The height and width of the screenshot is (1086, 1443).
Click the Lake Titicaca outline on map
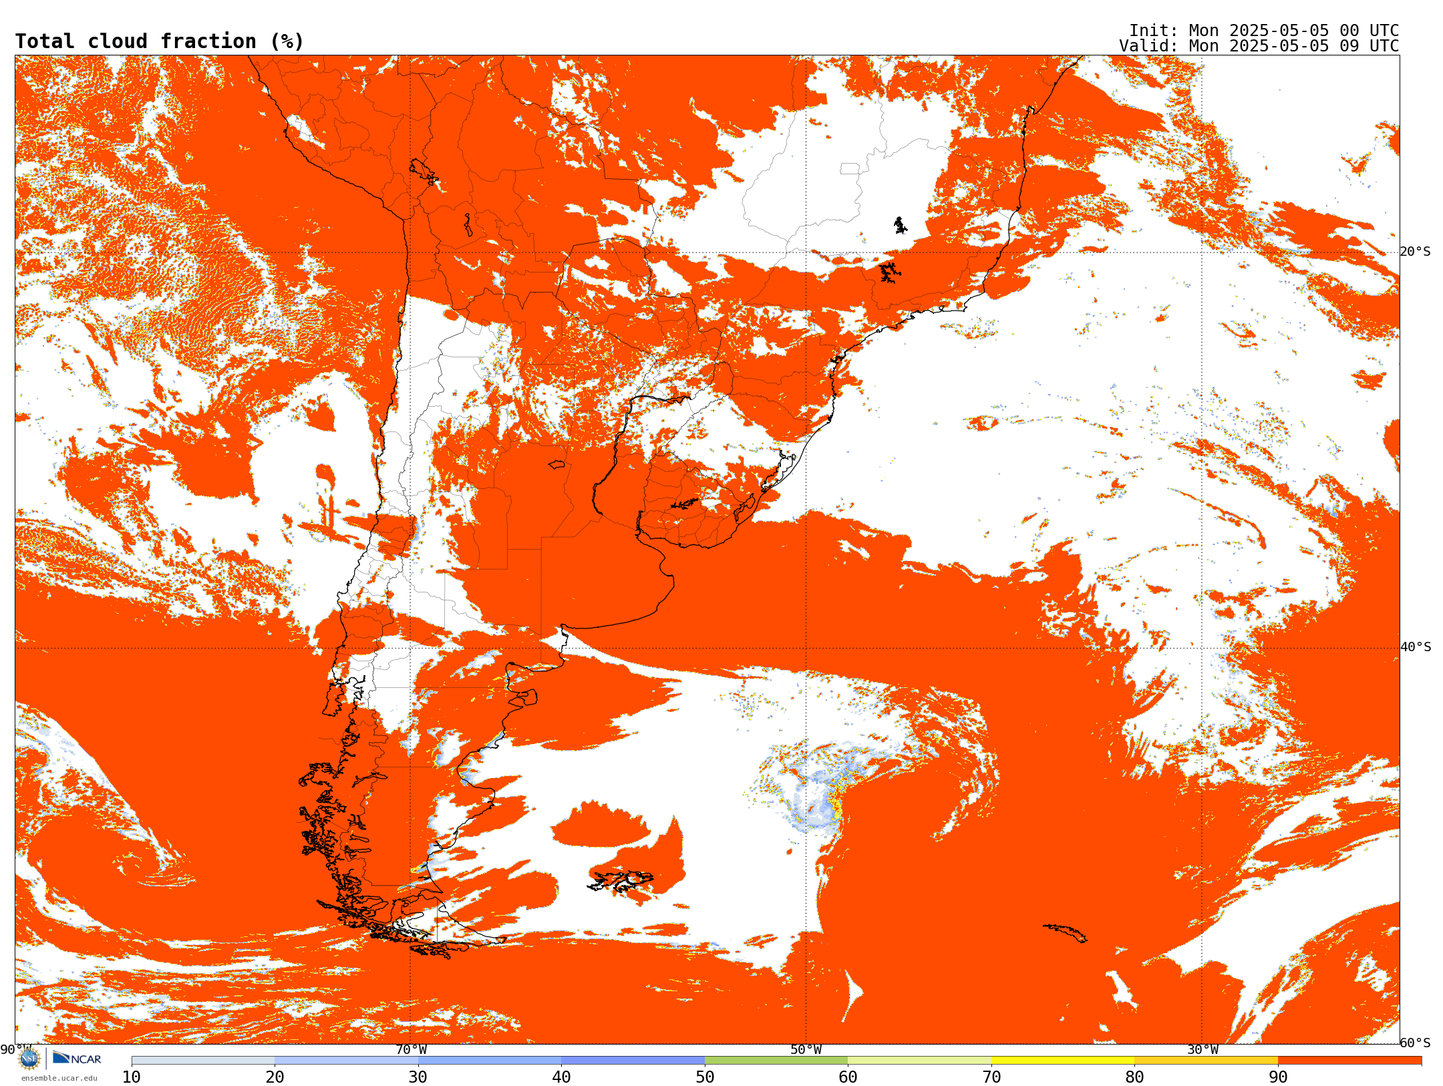point(424,170)
